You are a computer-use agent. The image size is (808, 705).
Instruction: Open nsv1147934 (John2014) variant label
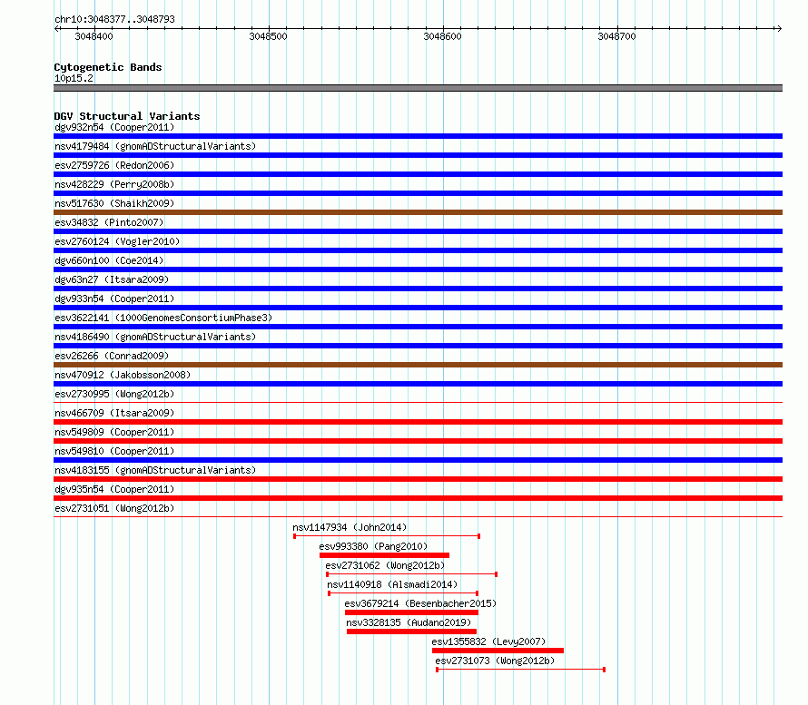tap(350, 527)
